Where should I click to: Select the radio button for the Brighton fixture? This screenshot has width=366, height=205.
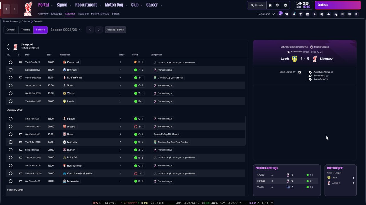11,70
